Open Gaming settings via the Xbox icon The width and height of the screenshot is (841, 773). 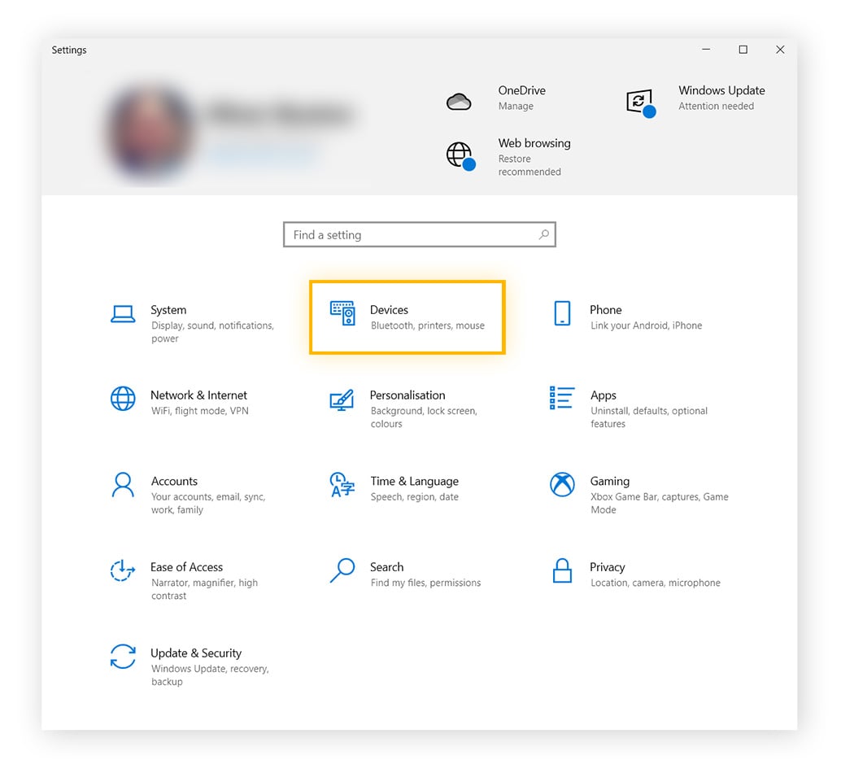pyautogui.click(x=560, y=485)
